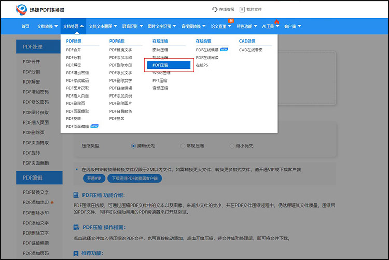Click the PDF编辑 sidebar section header
389x260 pixels.
tap(39, 177)
